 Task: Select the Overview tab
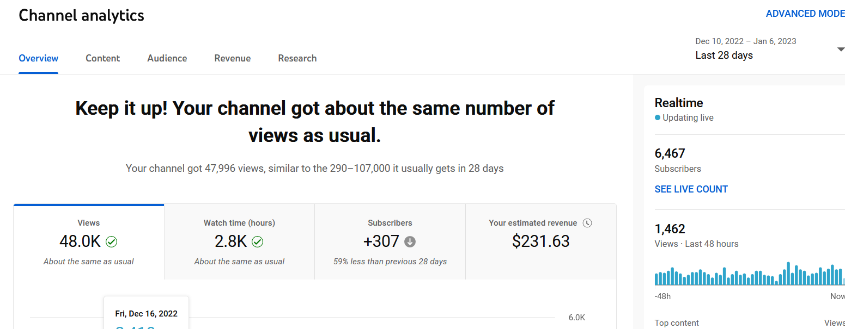point(39,58)
